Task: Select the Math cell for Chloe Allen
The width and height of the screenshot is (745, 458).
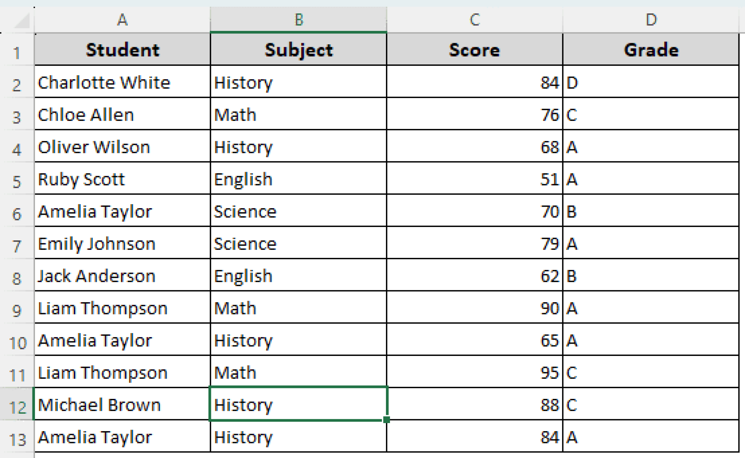Action: click(x=298, y=114)
